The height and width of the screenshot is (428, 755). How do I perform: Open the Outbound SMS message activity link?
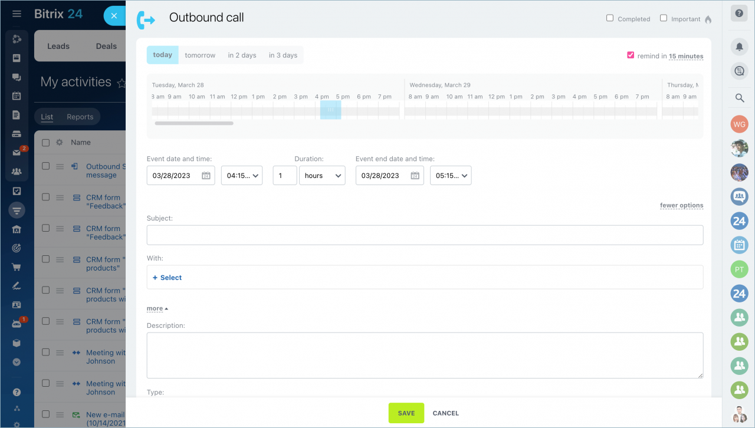(106, 171)
